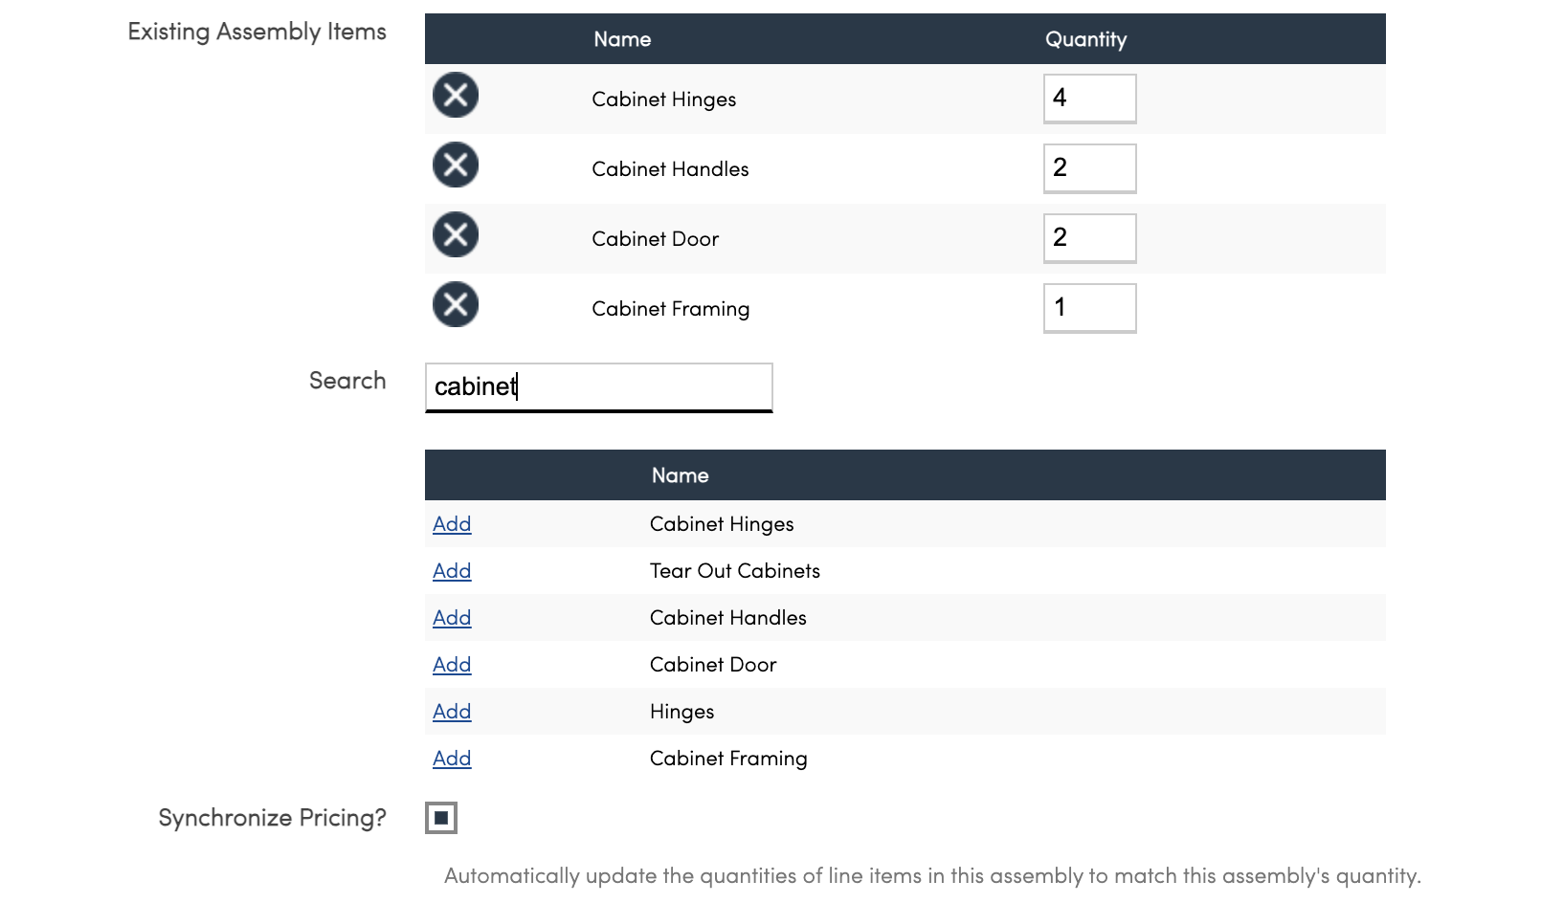
Task: Select the Cabinet Door quantity input
Action: [1089, 238]
